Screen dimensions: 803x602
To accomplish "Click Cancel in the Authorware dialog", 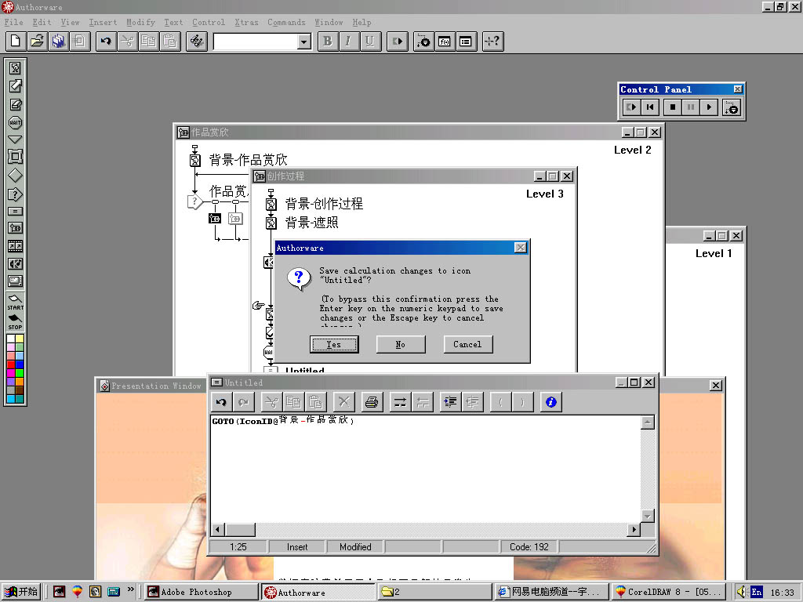I will pyautogui.click(x=467, y=345).
